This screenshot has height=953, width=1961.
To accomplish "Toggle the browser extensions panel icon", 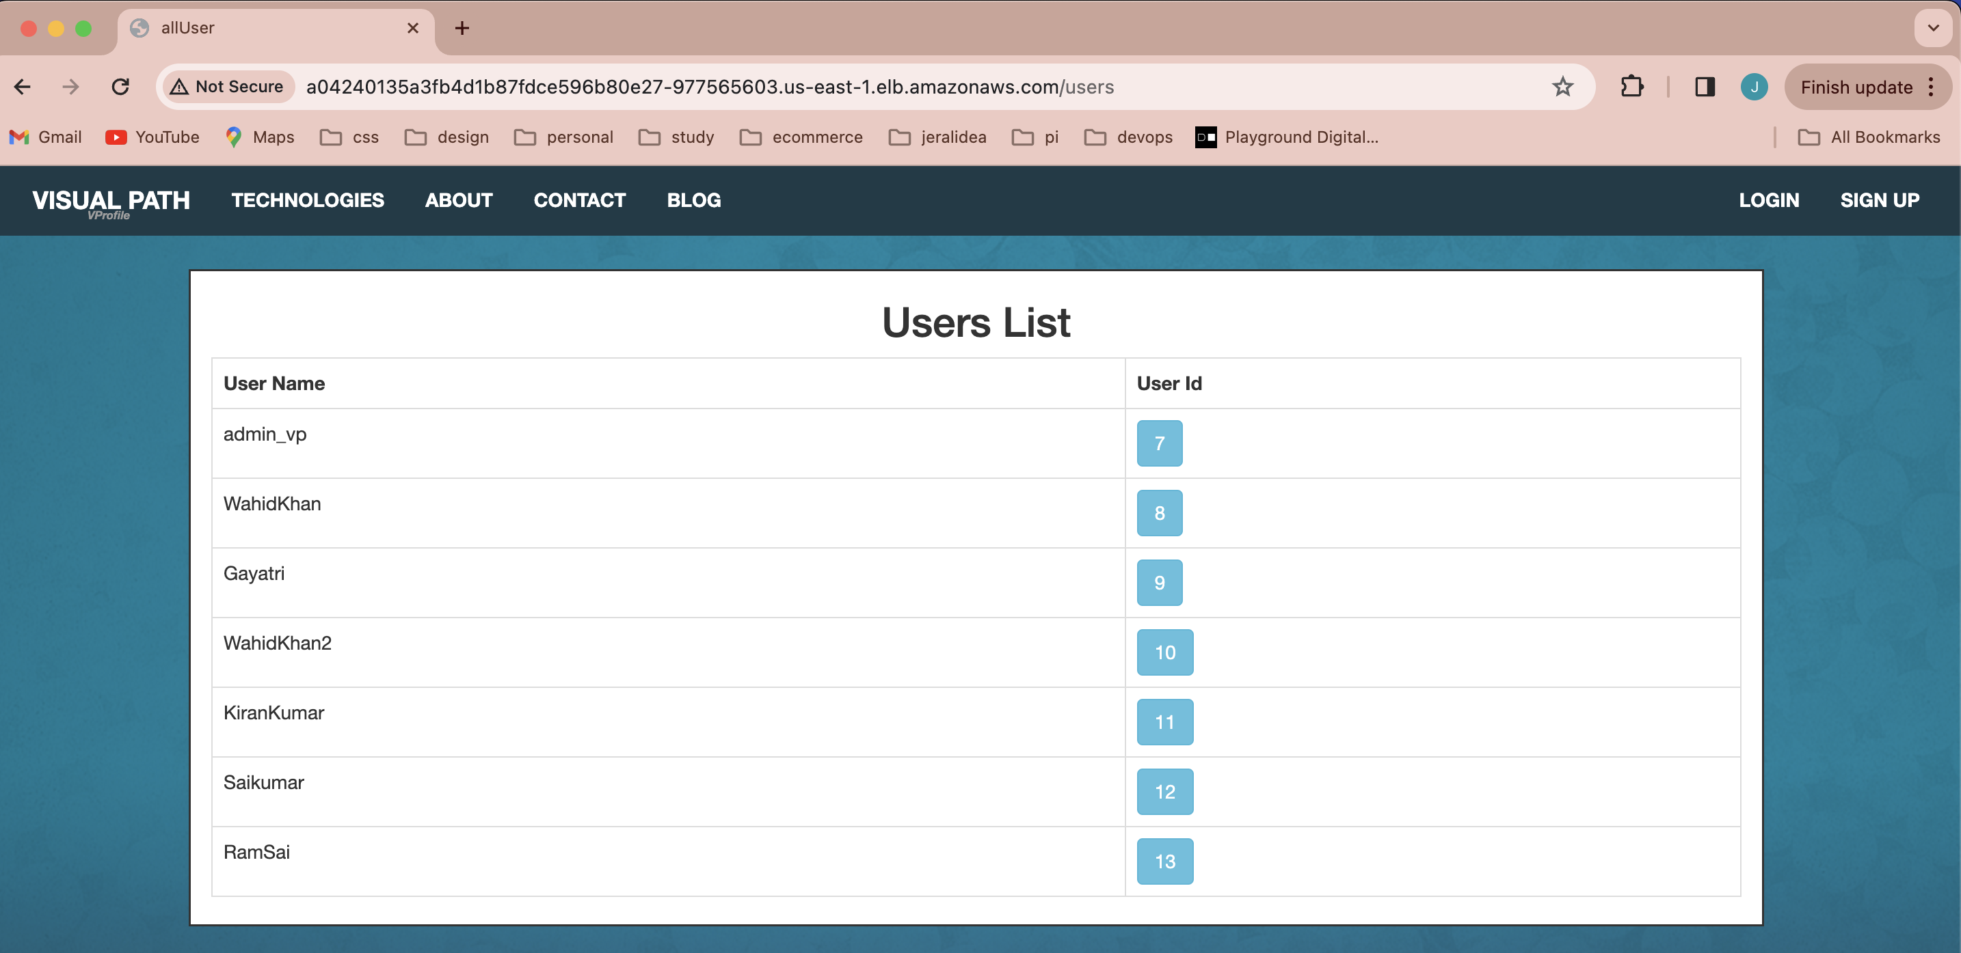I will [x=1632, y=86].
